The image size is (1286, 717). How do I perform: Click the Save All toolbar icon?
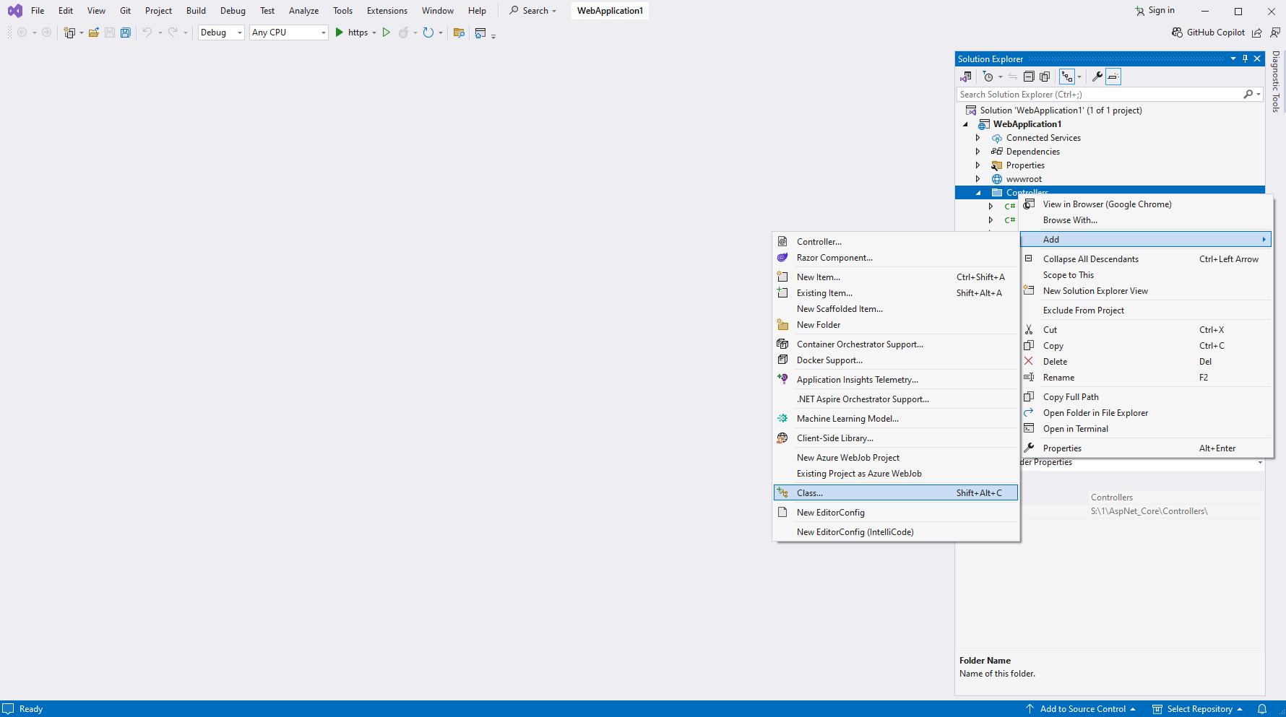126,32
